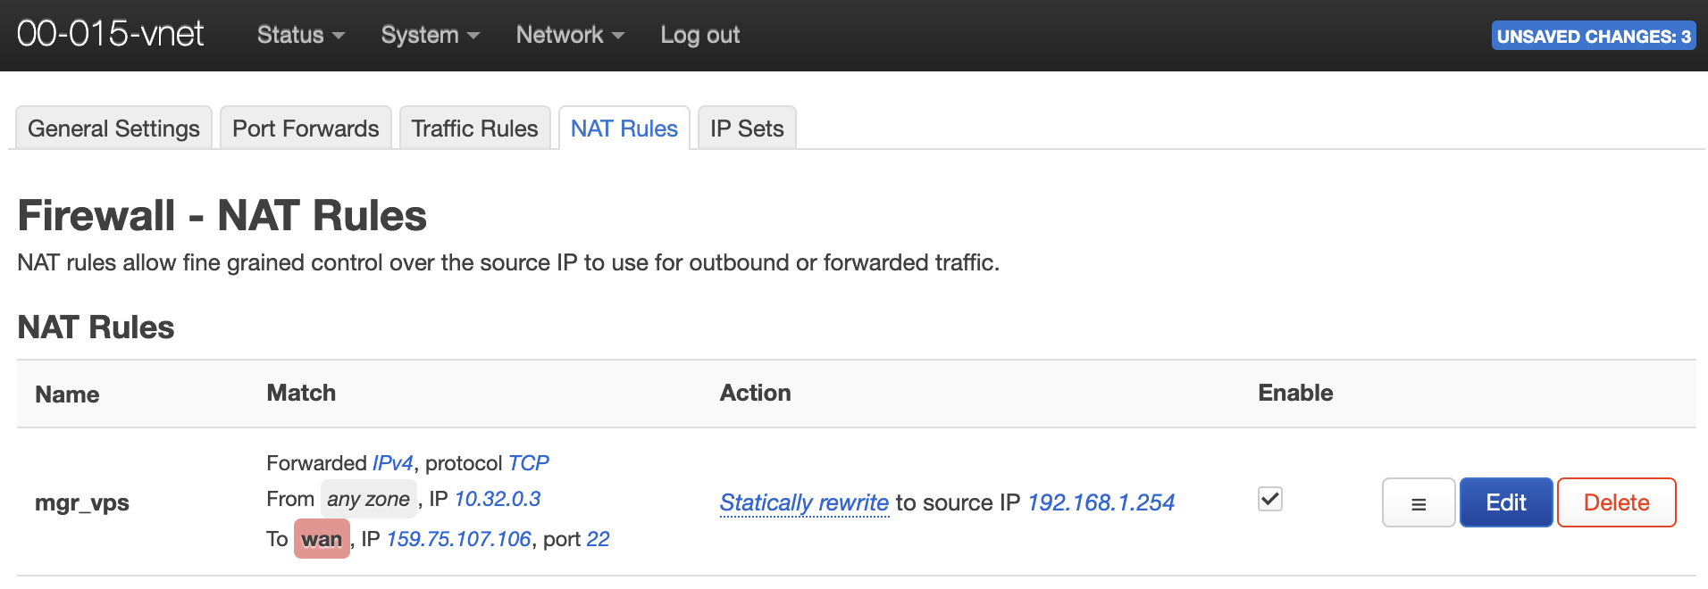
Task: Open the Network dropdown menu
Action: point(570,35)
